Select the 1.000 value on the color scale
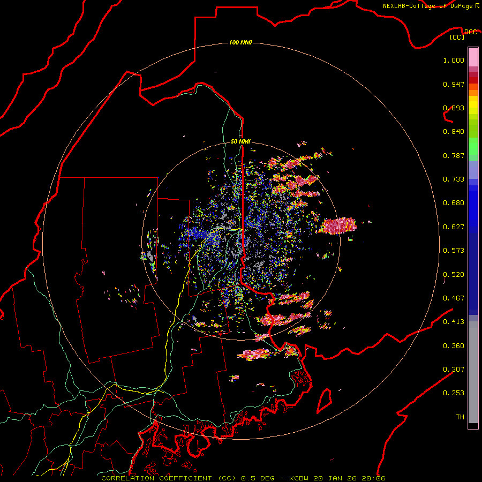 coord(454,60)
